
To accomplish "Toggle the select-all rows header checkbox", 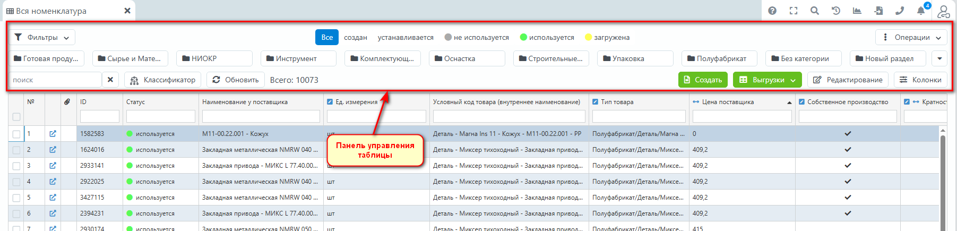I will (x=16, y=117).
